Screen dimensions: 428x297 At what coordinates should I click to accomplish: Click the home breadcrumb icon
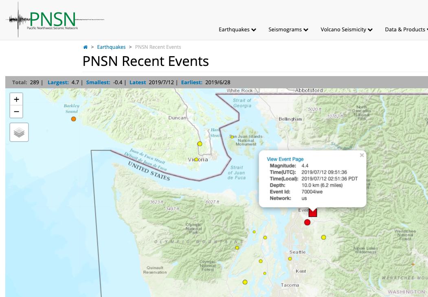tap(86, 47)
